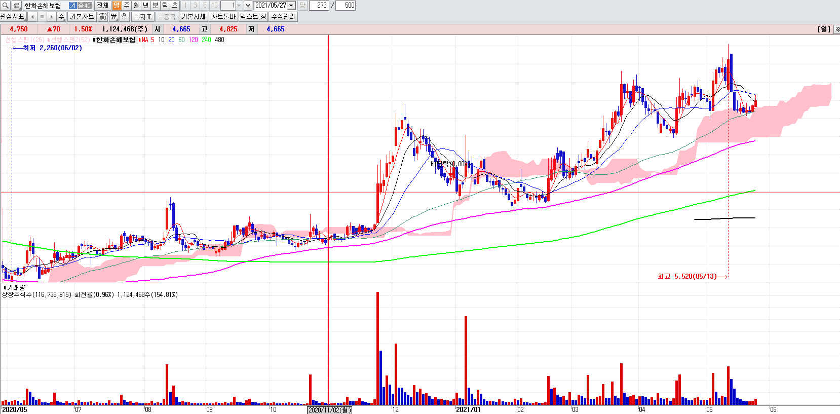Click the 최저 2,260(06/02) low label

click(x=52, y=48)
